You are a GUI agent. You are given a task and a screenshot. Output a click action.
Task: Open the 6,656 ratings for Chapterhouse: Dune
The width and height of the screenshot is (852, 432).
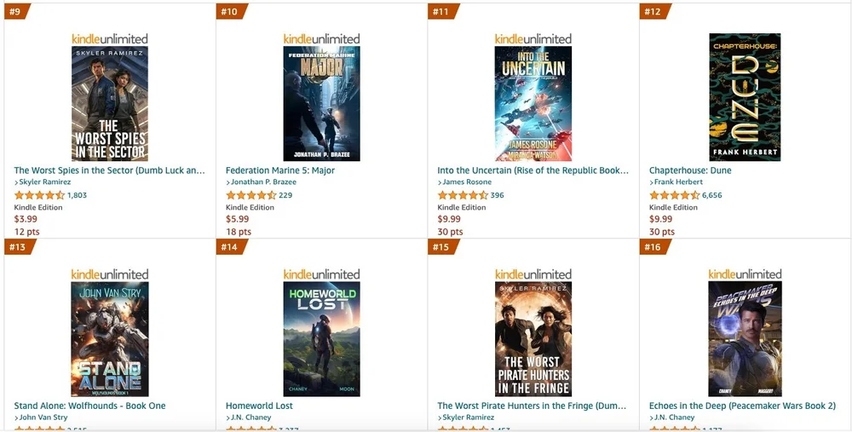711,195
